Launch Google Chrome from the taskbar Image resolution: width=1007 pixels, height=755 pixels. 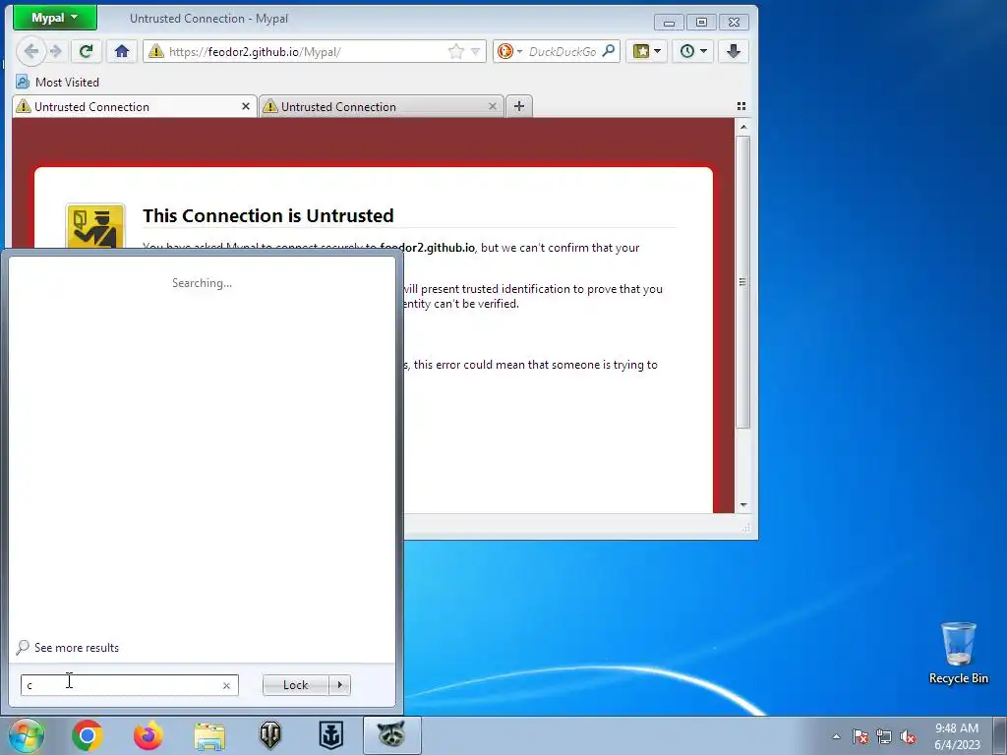pos(88,735)
